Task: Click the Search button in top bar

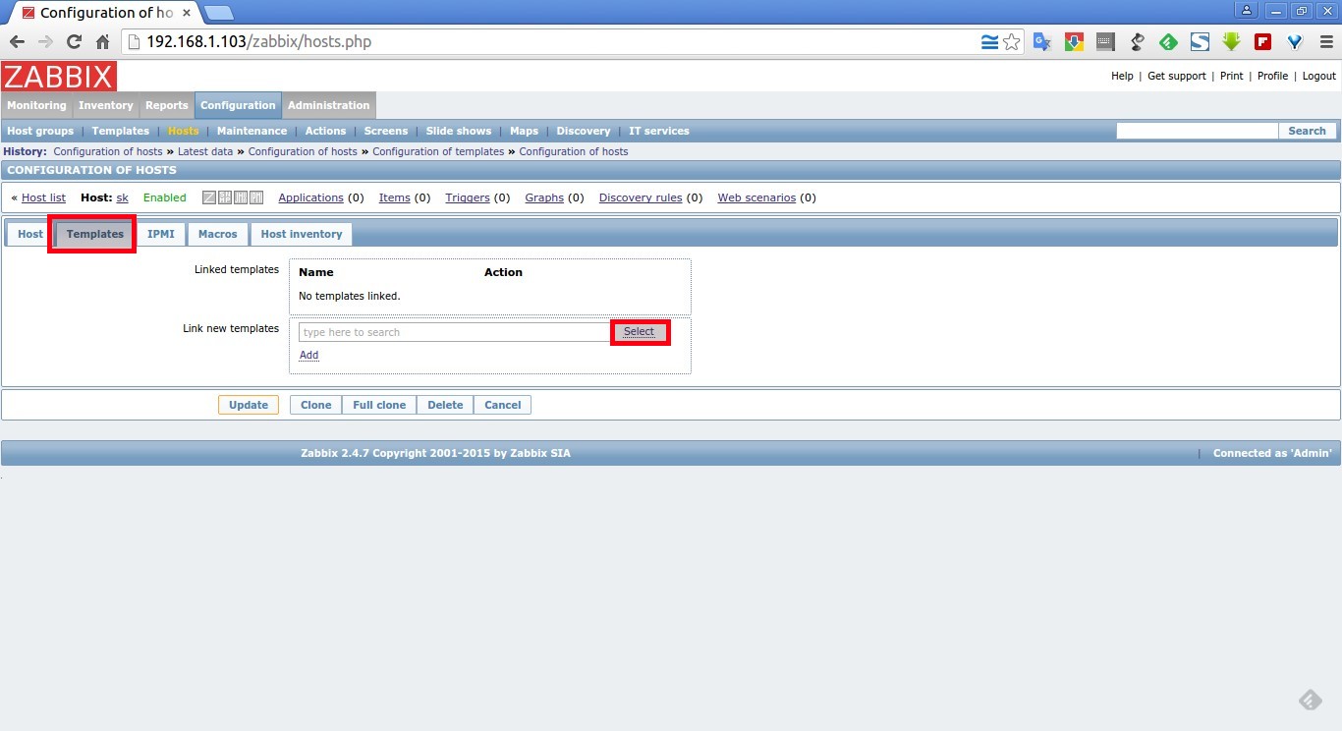Action: (x=1307, y=131)
